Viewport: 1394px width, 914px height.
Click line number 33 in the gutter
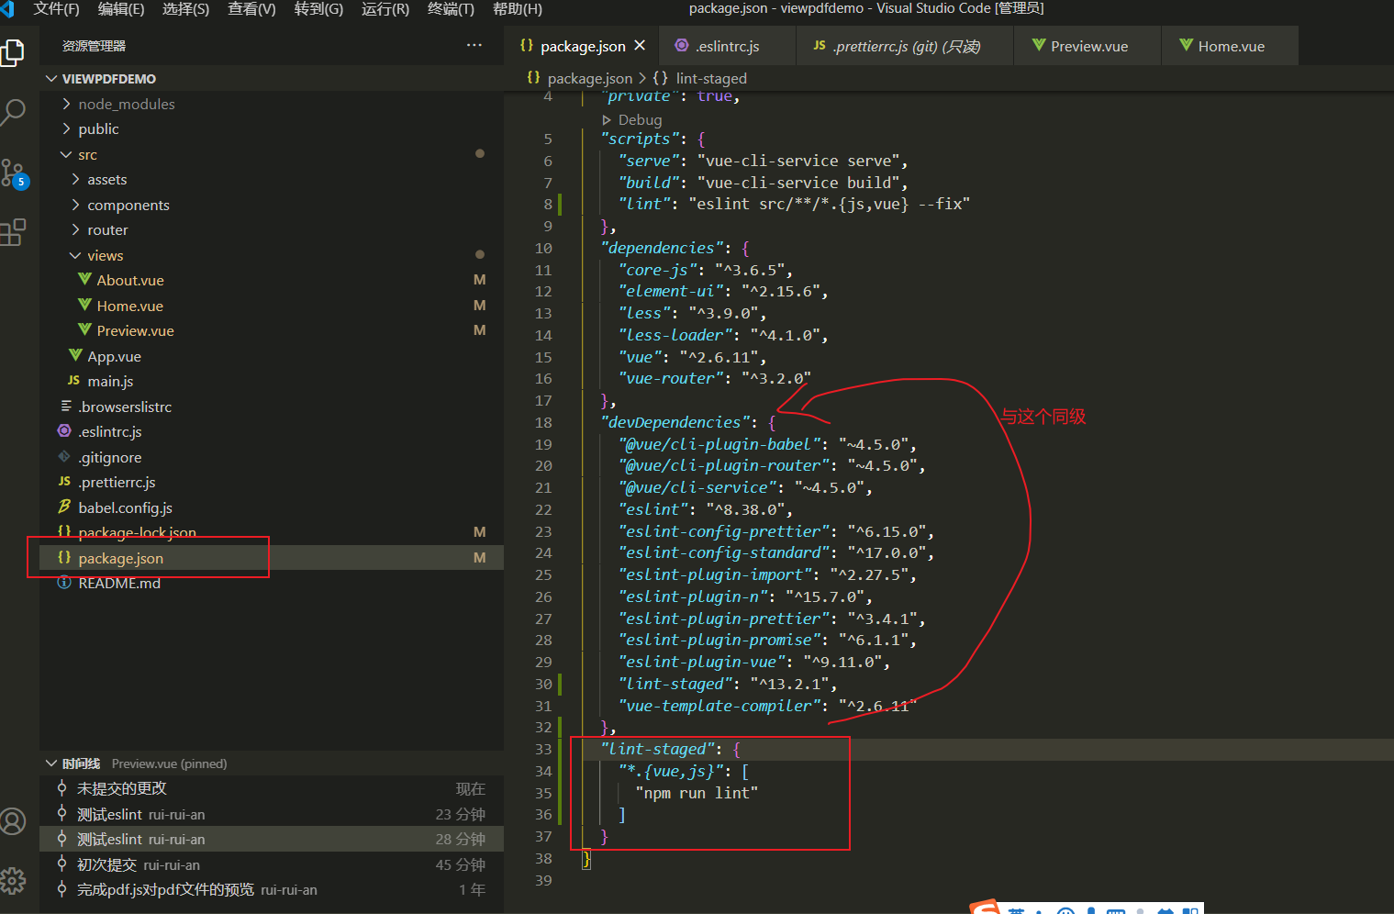[543, 749]
